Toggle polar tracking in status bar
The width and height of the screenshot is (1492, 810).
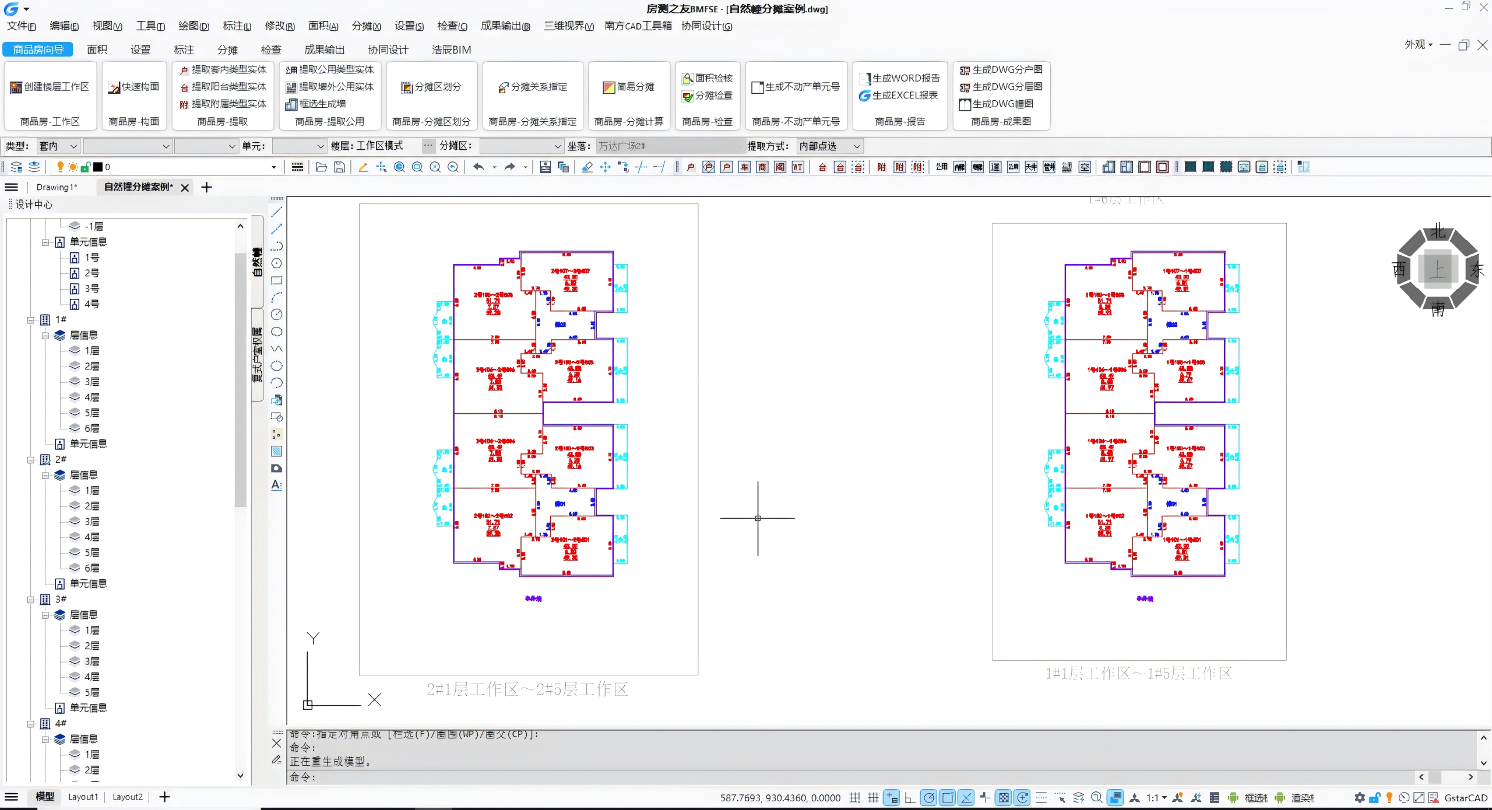pyautogui.click(x=929, y=798)
